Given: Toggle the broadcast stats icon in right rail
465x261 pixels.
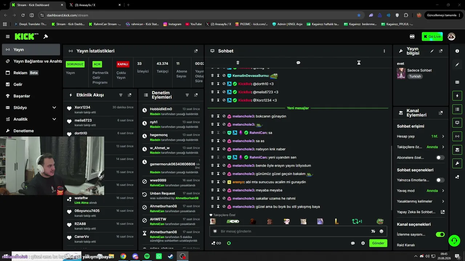Looking at the screenshot, I should tap(457, 136).
